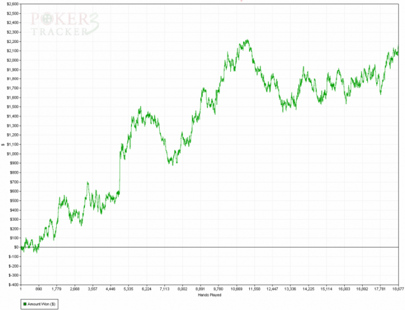
Task: Click the "$600" y-axis label
Action: [x=14, y=191]
